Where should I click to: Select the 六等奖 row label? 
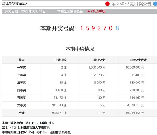(x=22, y=105)
